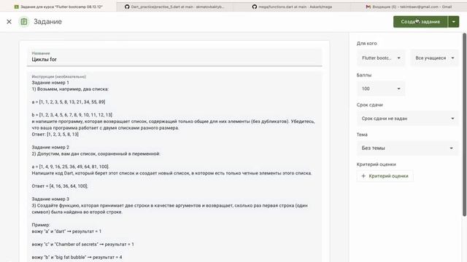Switch to the Dart_practice GitHub tab

click(x=174, y=7)
